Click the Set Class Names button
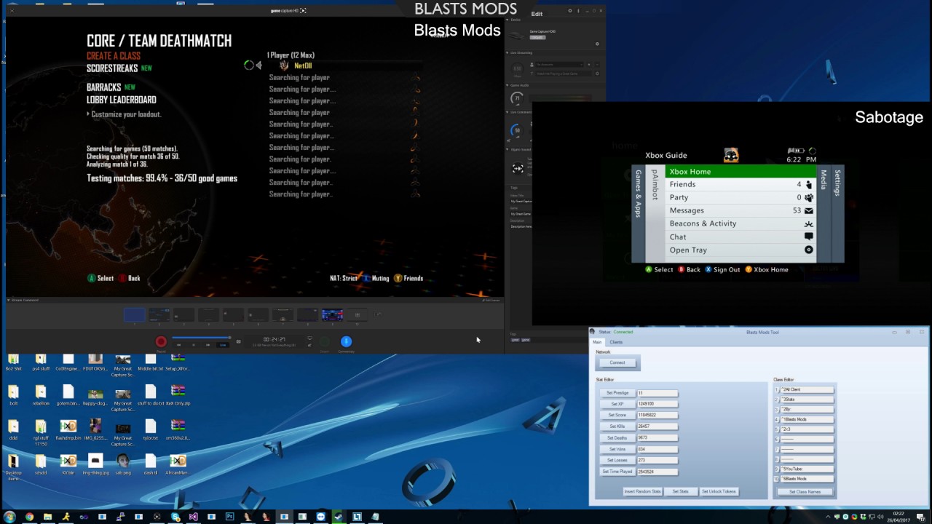The height and width of the screenshot is (524, 932). click(x=805, y=492)
